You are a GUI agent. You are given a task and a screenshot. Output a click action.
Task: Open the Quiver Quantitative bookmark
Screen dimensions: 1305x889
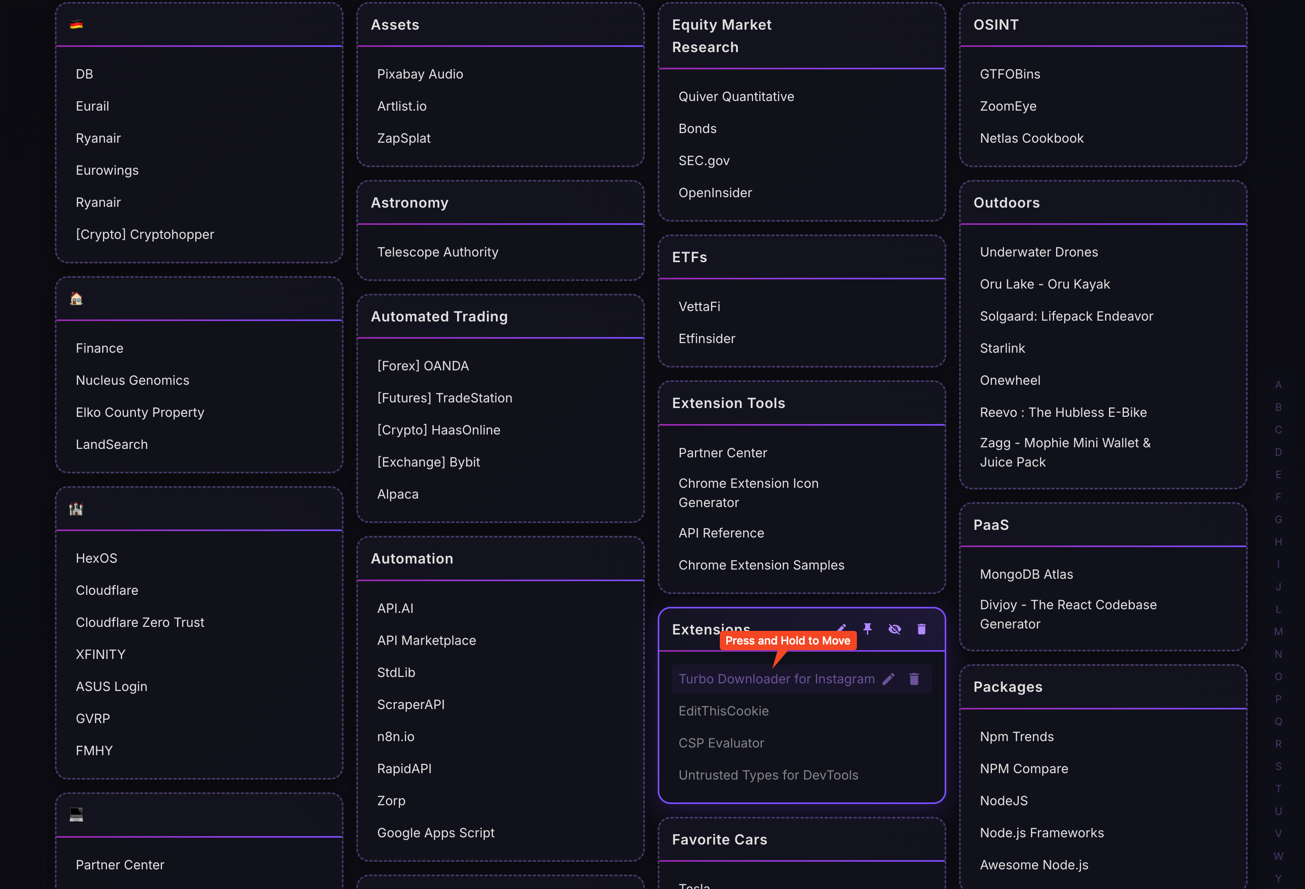pos(736,97)
